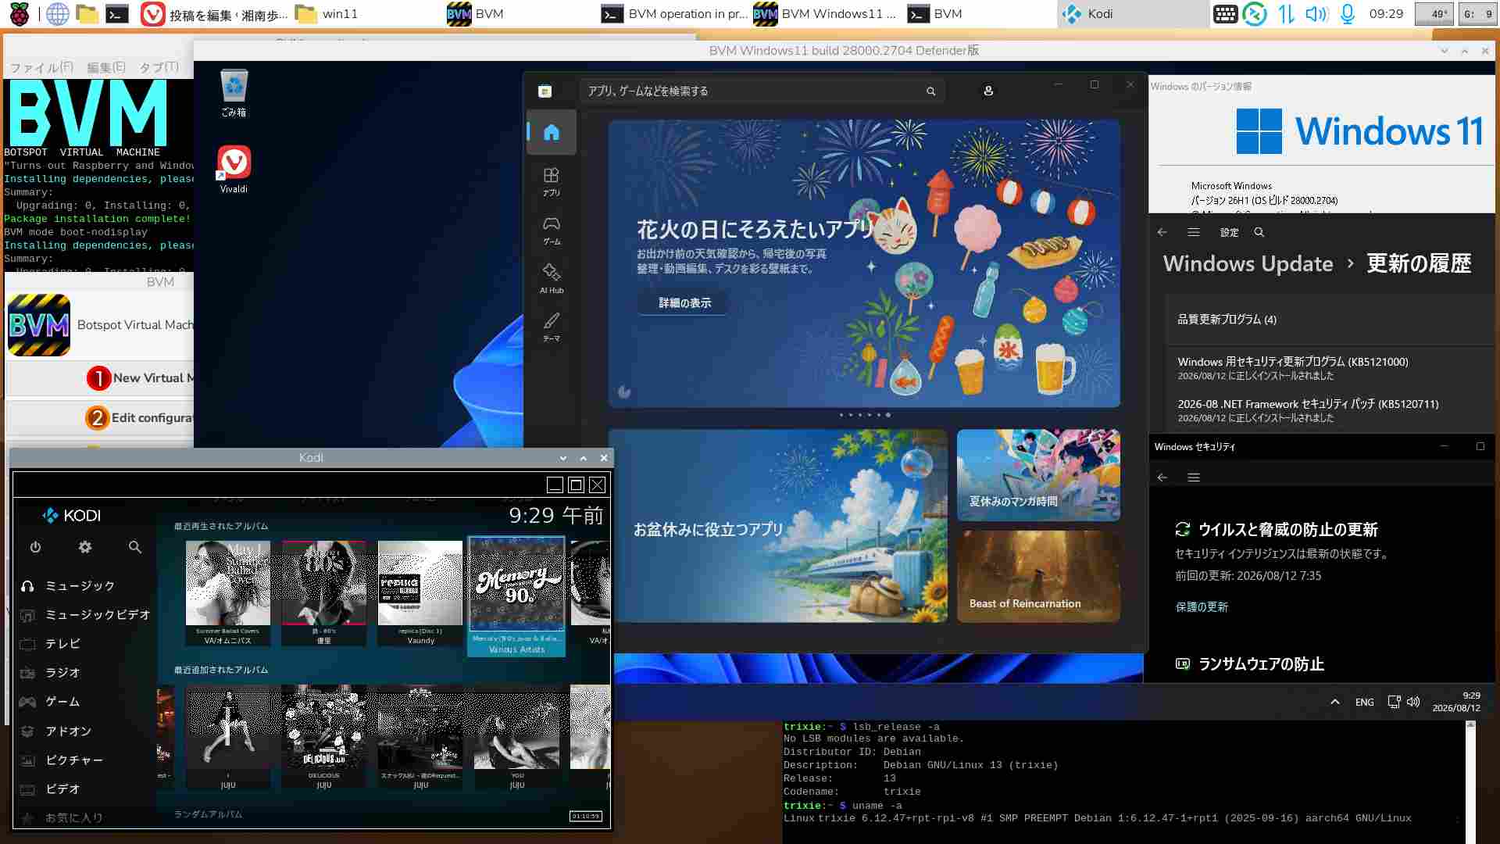This screenshot has width=1500, height=844.
Task: Click 詳細の表示 button on Store banner
Action: pyautogui.click(x=684, y=303)
